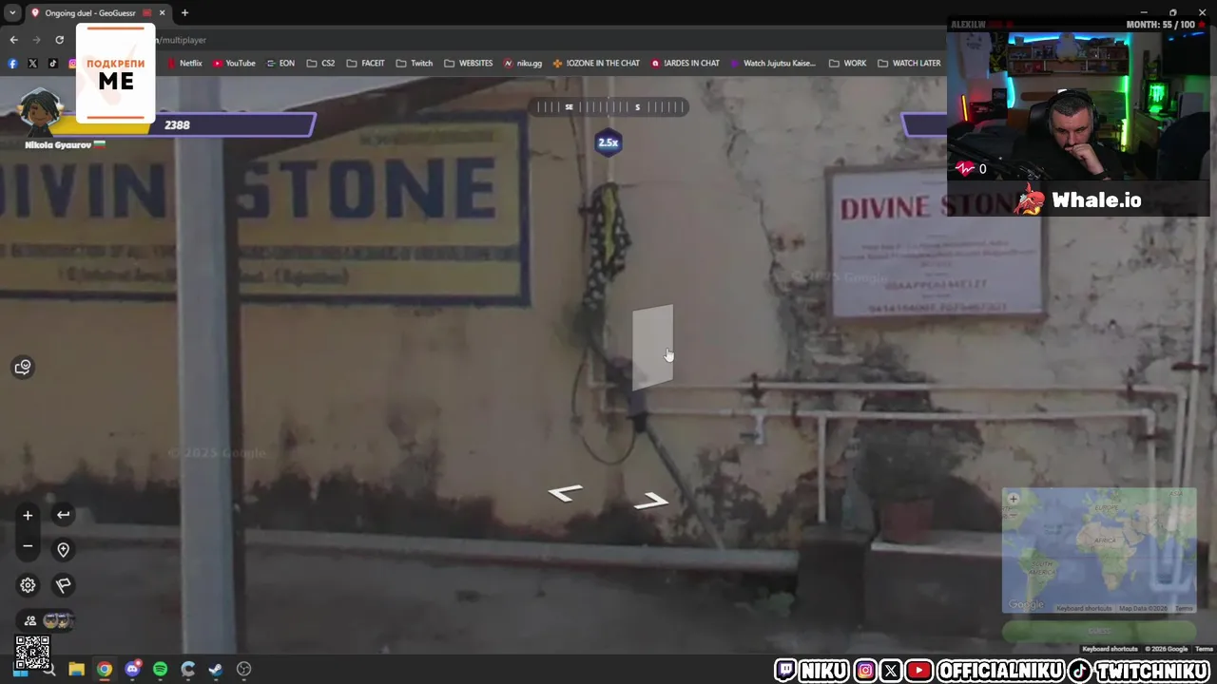Click the checkpoint pin button
Image resolution: width=1217 pixels, height=684 pixels.
[63, 550]
